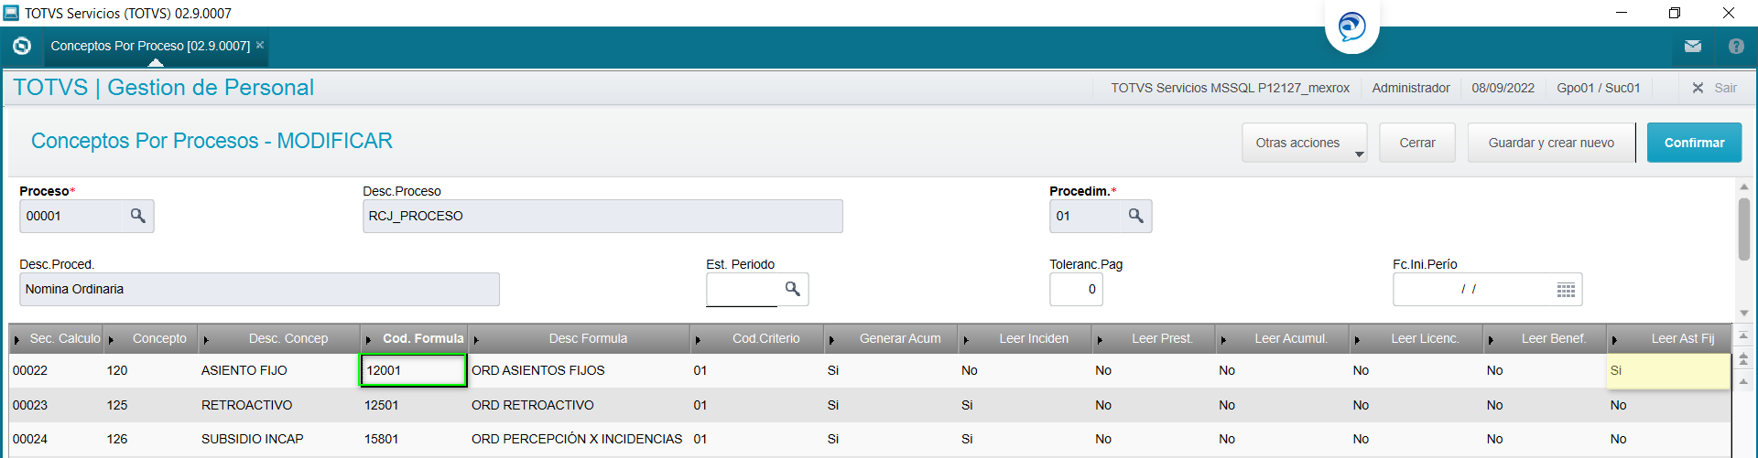Restore down the TOTVS window
This screenshot has height=458, width=1758.
[x=1674, y=13]
